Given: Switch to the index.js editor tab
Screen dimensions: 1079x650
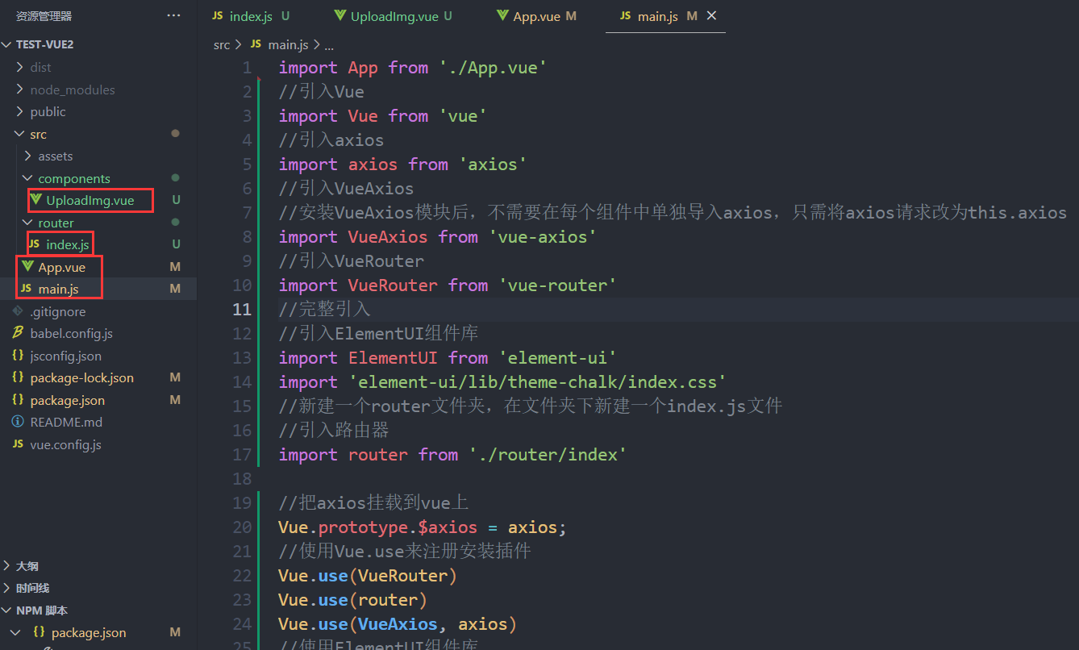Looking at the screenshot, I should click(x=251, y=16).
